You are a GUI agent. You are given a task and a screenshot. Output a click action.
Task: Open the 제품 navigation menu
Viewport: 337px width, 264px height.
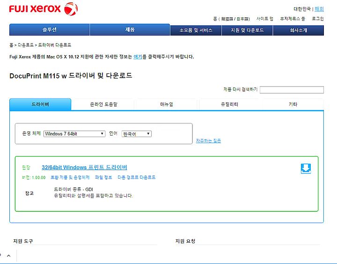pyautogui.click(x=130, y=29)
